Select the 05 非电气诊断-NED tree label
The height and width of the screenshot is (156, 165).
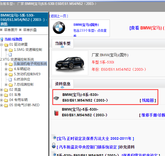(x=24, y=105)
